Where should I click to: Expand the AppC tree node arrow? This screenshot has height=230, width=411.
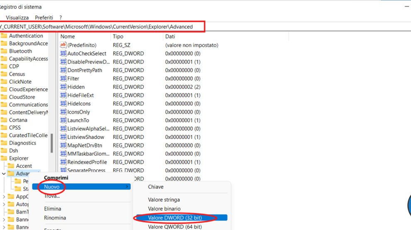click(x=4, y=196)
